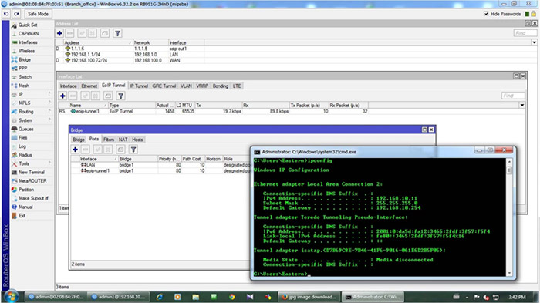Add new EoIP tunnel with plus icon
Image resolution: width=540 pixels, height=303 pixels.
(62, 96)
